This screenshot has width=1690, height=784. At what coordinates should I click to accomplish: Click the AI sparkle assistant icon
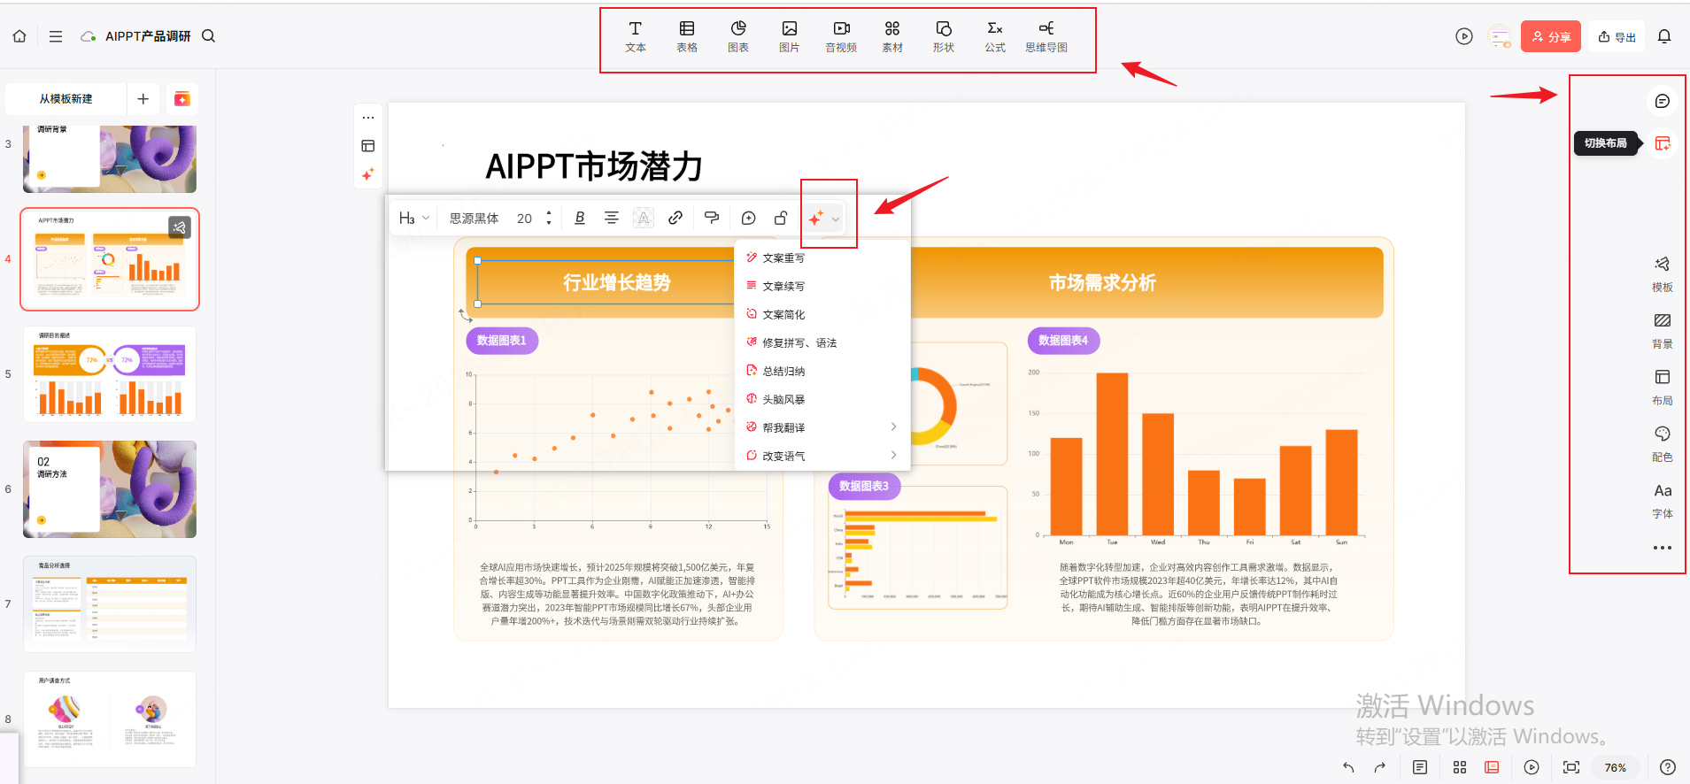(816, 219)
